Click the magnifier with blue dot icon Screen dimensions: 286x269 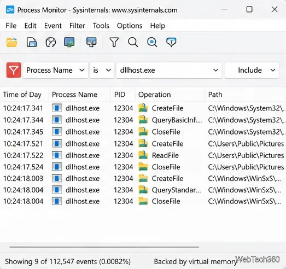click(152, 42)
